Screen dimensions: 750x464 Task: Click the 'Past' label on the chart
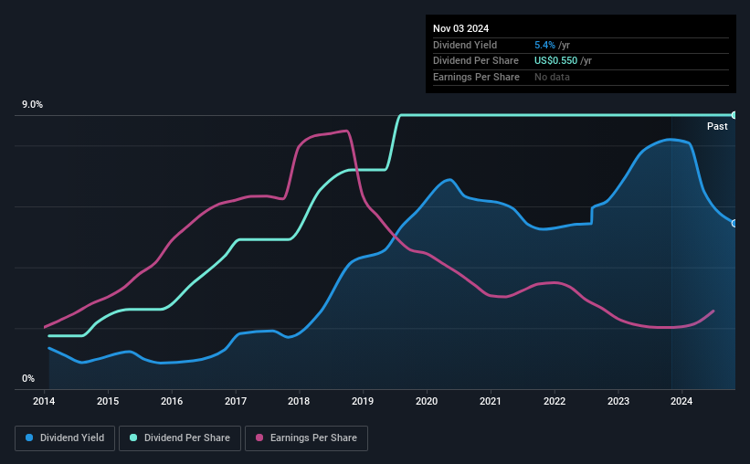717,126
